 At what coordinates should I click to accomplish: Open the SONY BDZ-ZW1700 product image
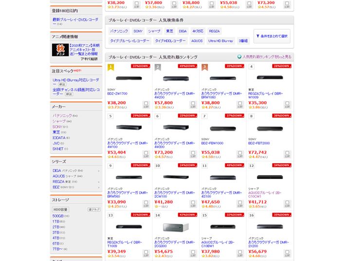click(x=129, y=78)
